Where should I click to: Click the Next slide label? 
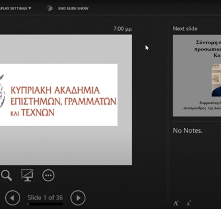185,29
